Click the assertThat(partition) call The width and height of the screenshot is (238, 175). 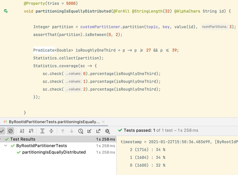58,35
